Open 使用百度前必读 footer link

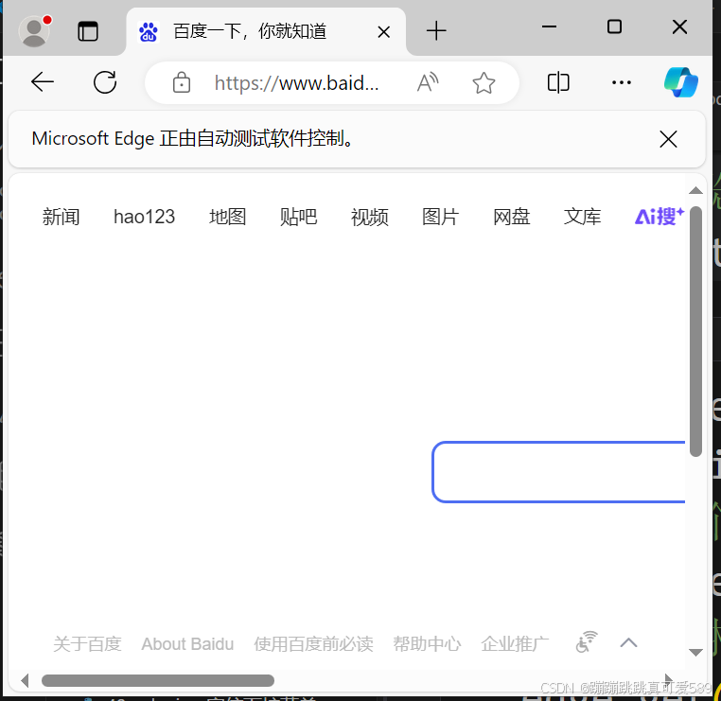[x=313, y=643]
